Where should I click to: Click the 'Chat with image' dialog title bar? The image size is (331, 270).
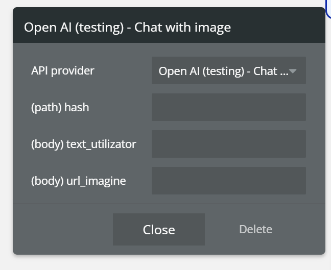point(169,27)
